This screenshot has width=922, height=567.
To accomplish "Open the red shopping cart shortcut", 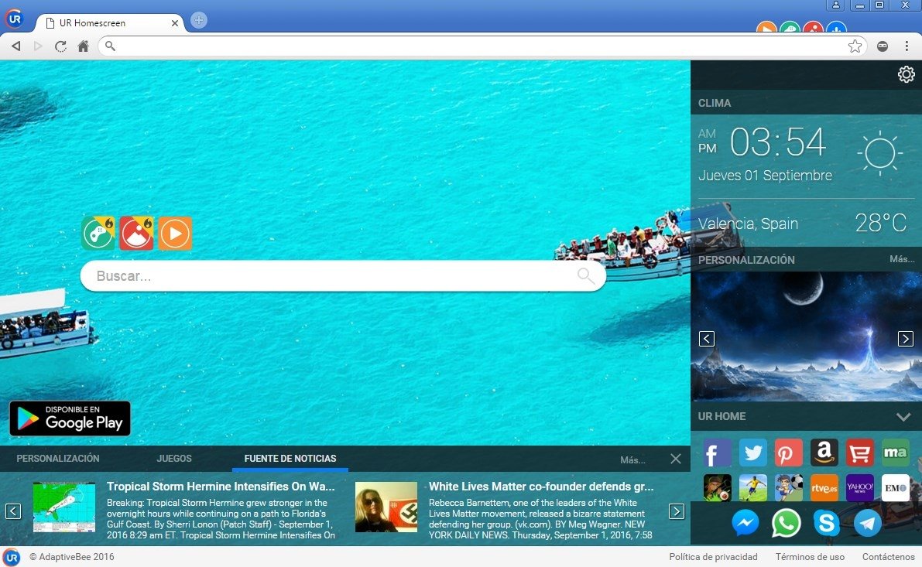I will pyautogui.click(x=859, y=453).
